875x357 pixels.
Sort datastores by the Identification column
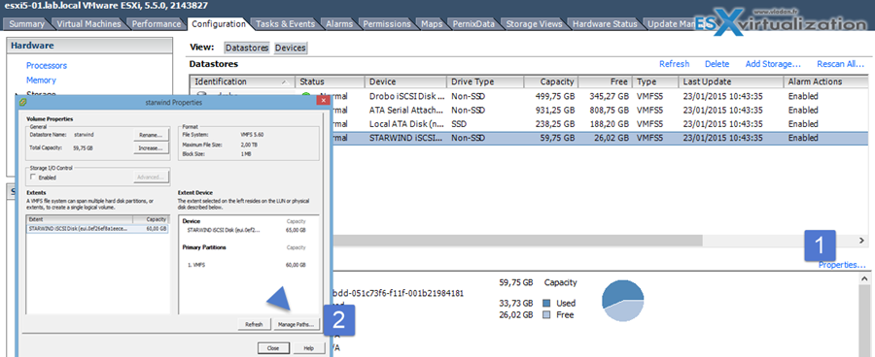242,81
